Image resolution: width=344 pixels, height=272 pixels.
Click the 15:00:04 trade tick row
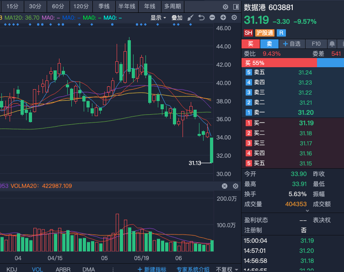click(293, 240)
